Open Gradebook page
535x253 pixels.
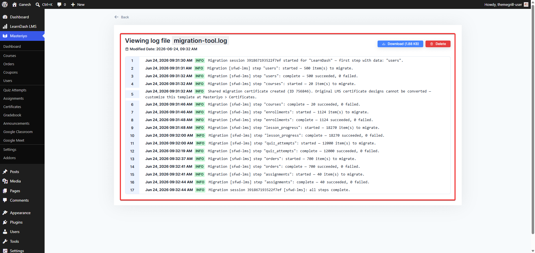12,115
